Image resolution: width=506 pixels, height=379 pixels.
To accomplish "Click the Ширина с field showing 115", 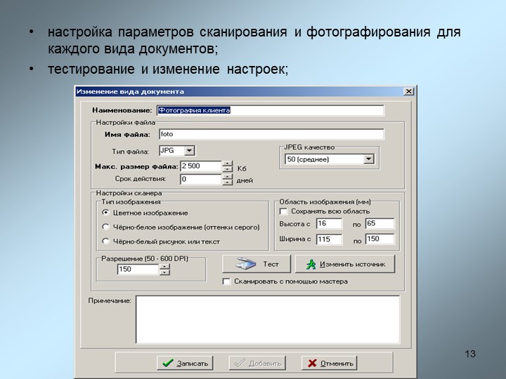I will (x=329, y=239).
